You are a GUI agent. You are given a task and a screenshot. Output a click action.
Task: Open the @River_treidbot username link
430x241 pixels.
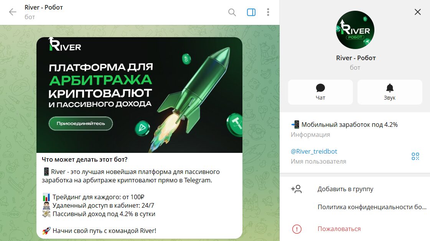tap(314, 151)
